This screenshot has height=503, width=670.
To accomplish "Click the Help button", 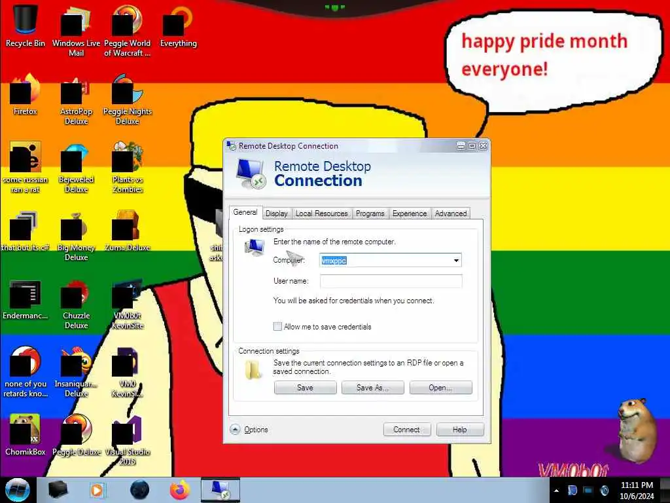I will (460, 430).
